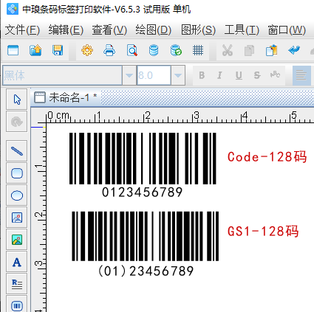Open the 编辑(E) menu
Screen dimensions: 314x312
66,30
